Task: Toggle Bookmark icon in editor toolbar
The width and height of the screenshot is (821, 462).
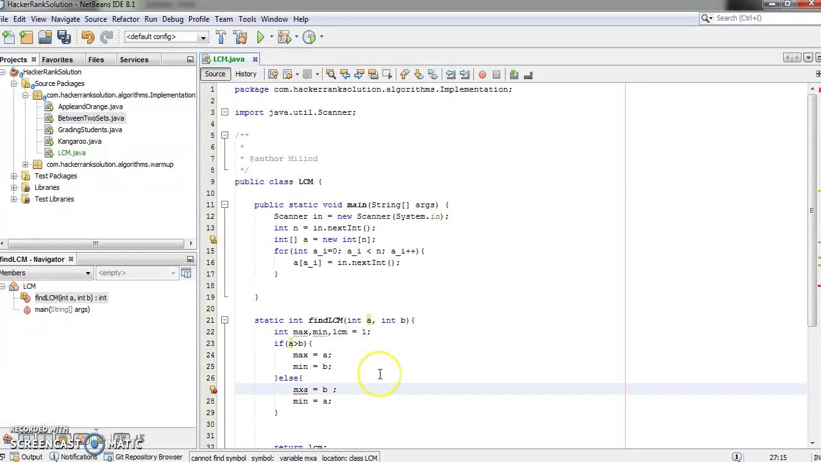Action: click(432, 74)
